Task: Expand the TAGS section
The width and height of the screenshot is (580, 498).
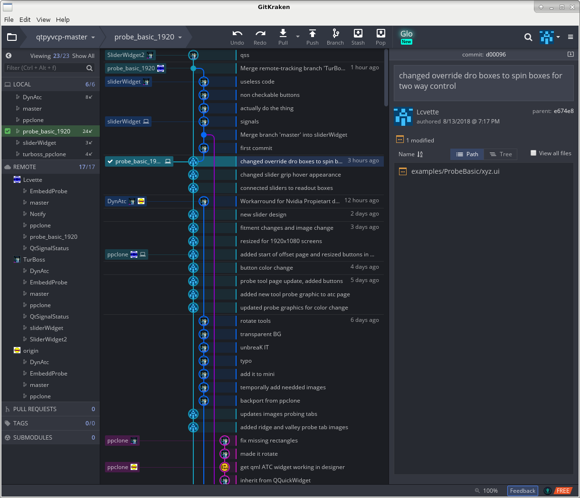Action: 50,423
